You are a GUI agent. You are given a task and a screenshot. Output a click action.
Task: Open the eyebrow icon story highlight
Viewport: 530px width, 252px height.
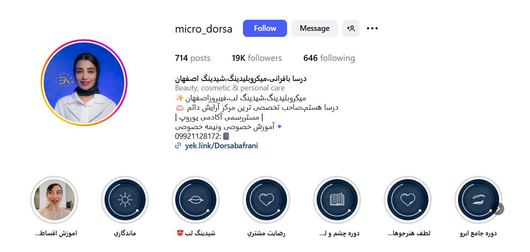click(478, 200)
